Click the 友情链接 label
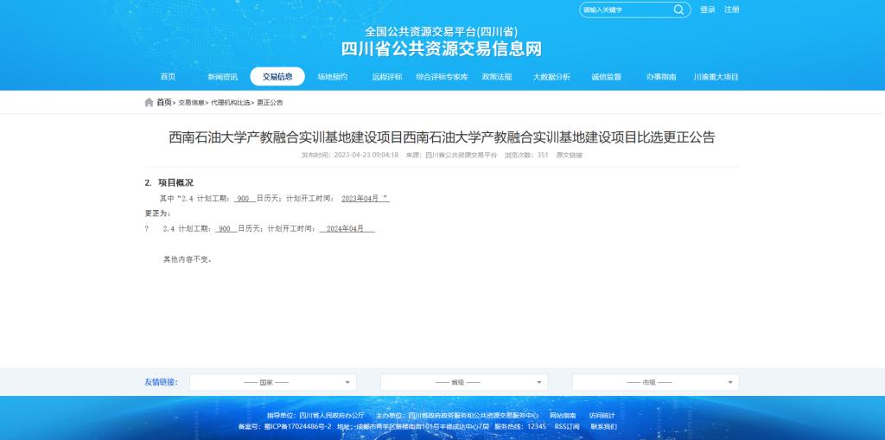The image size is (885, 440). pos(162,382)
